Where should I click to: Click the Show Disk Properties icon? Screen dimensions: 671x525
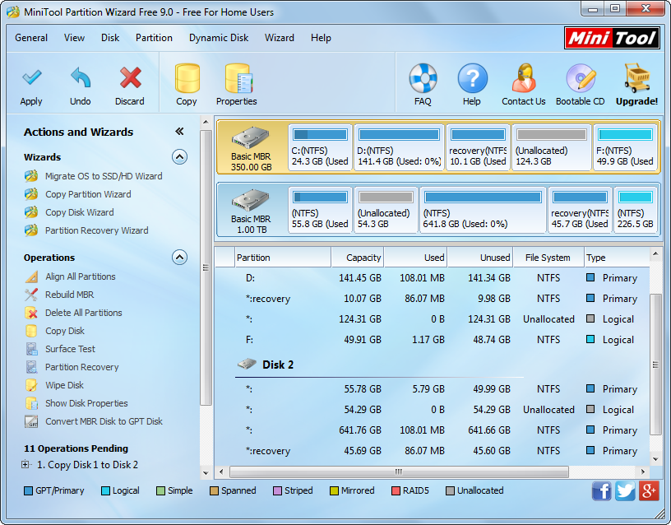(x=31, y=403)
